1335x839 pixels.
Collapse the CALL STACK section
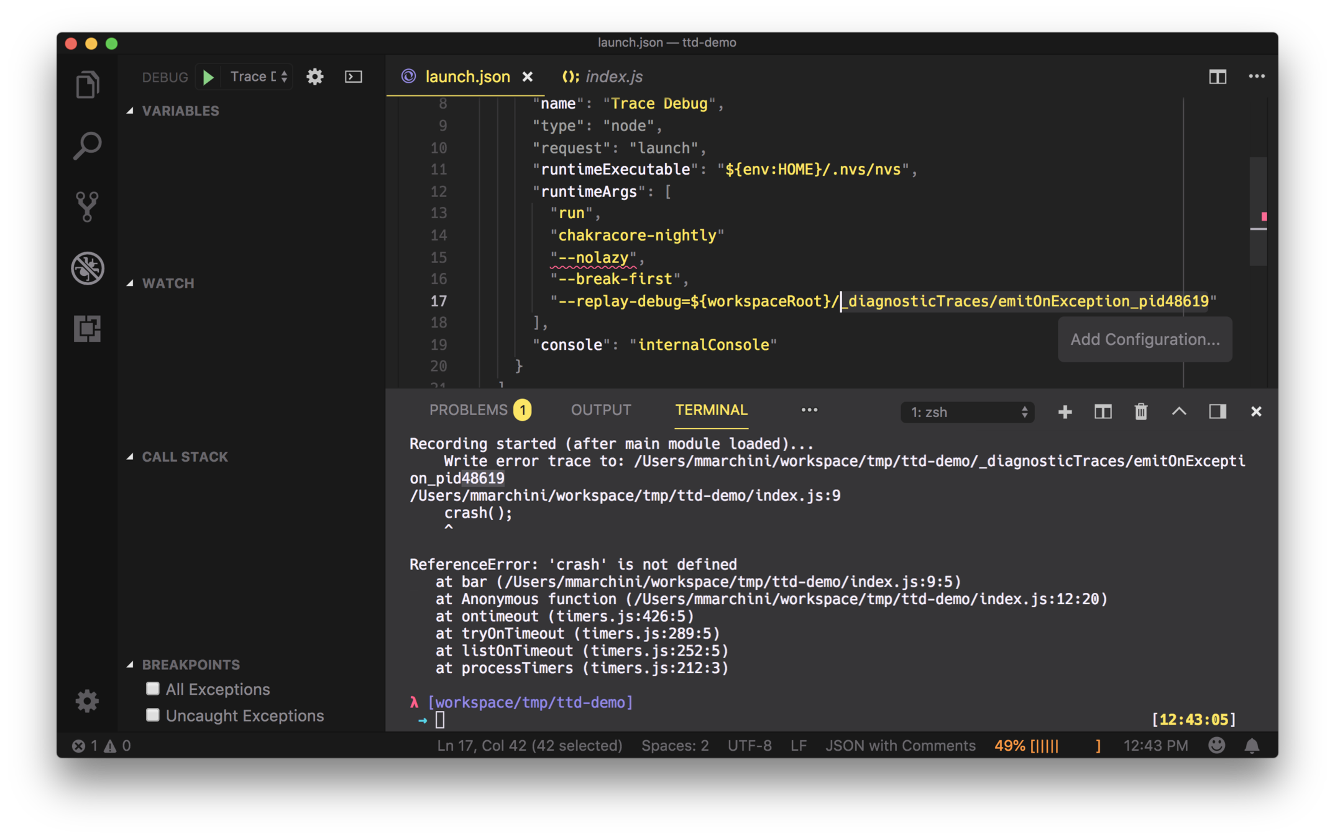pos(185,457)
